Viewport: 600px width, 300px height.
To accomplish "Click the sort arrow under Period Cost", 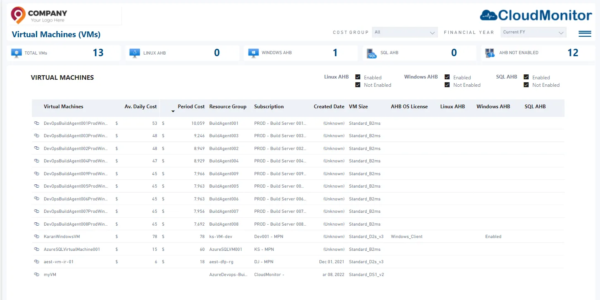I will tap(173, 112).
